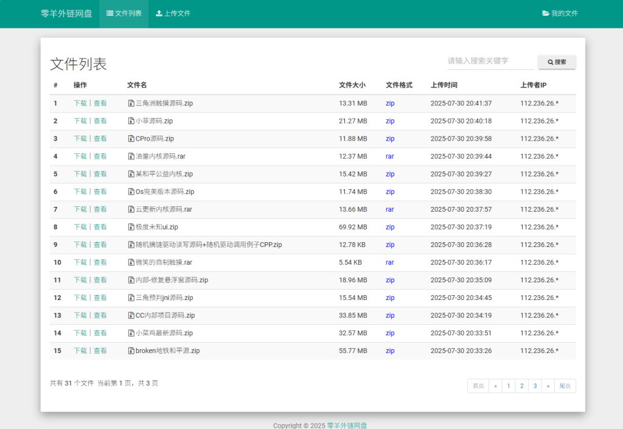
Task: Click the 共有 31 个文件 summary text
Action: tap(72, 383)
